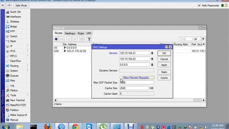Open the Manual item
This screenshot has width=229, height=129.
pos(14,120)
